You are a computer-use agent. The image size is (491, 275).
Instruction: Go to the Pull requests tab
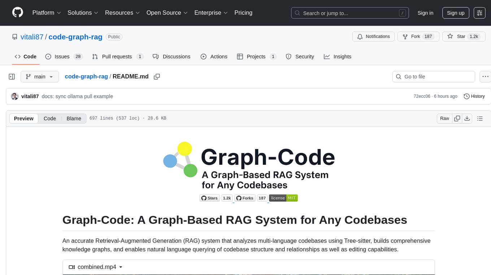117,57
